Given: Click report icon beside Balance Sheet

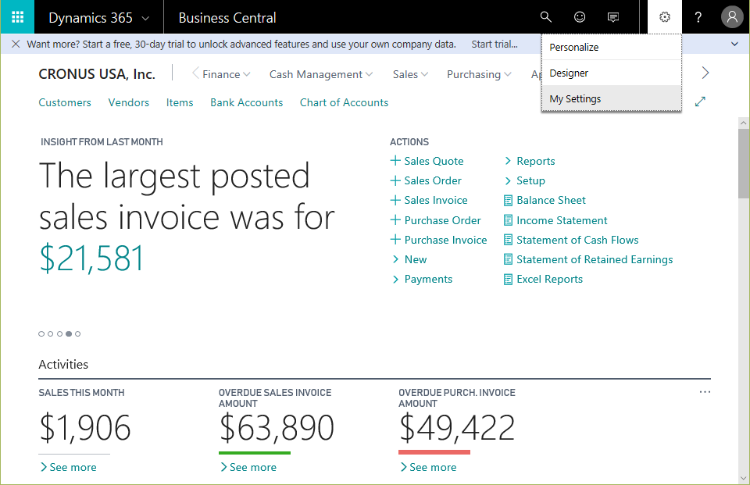Looking at the screenshot, I should point(508,201).
